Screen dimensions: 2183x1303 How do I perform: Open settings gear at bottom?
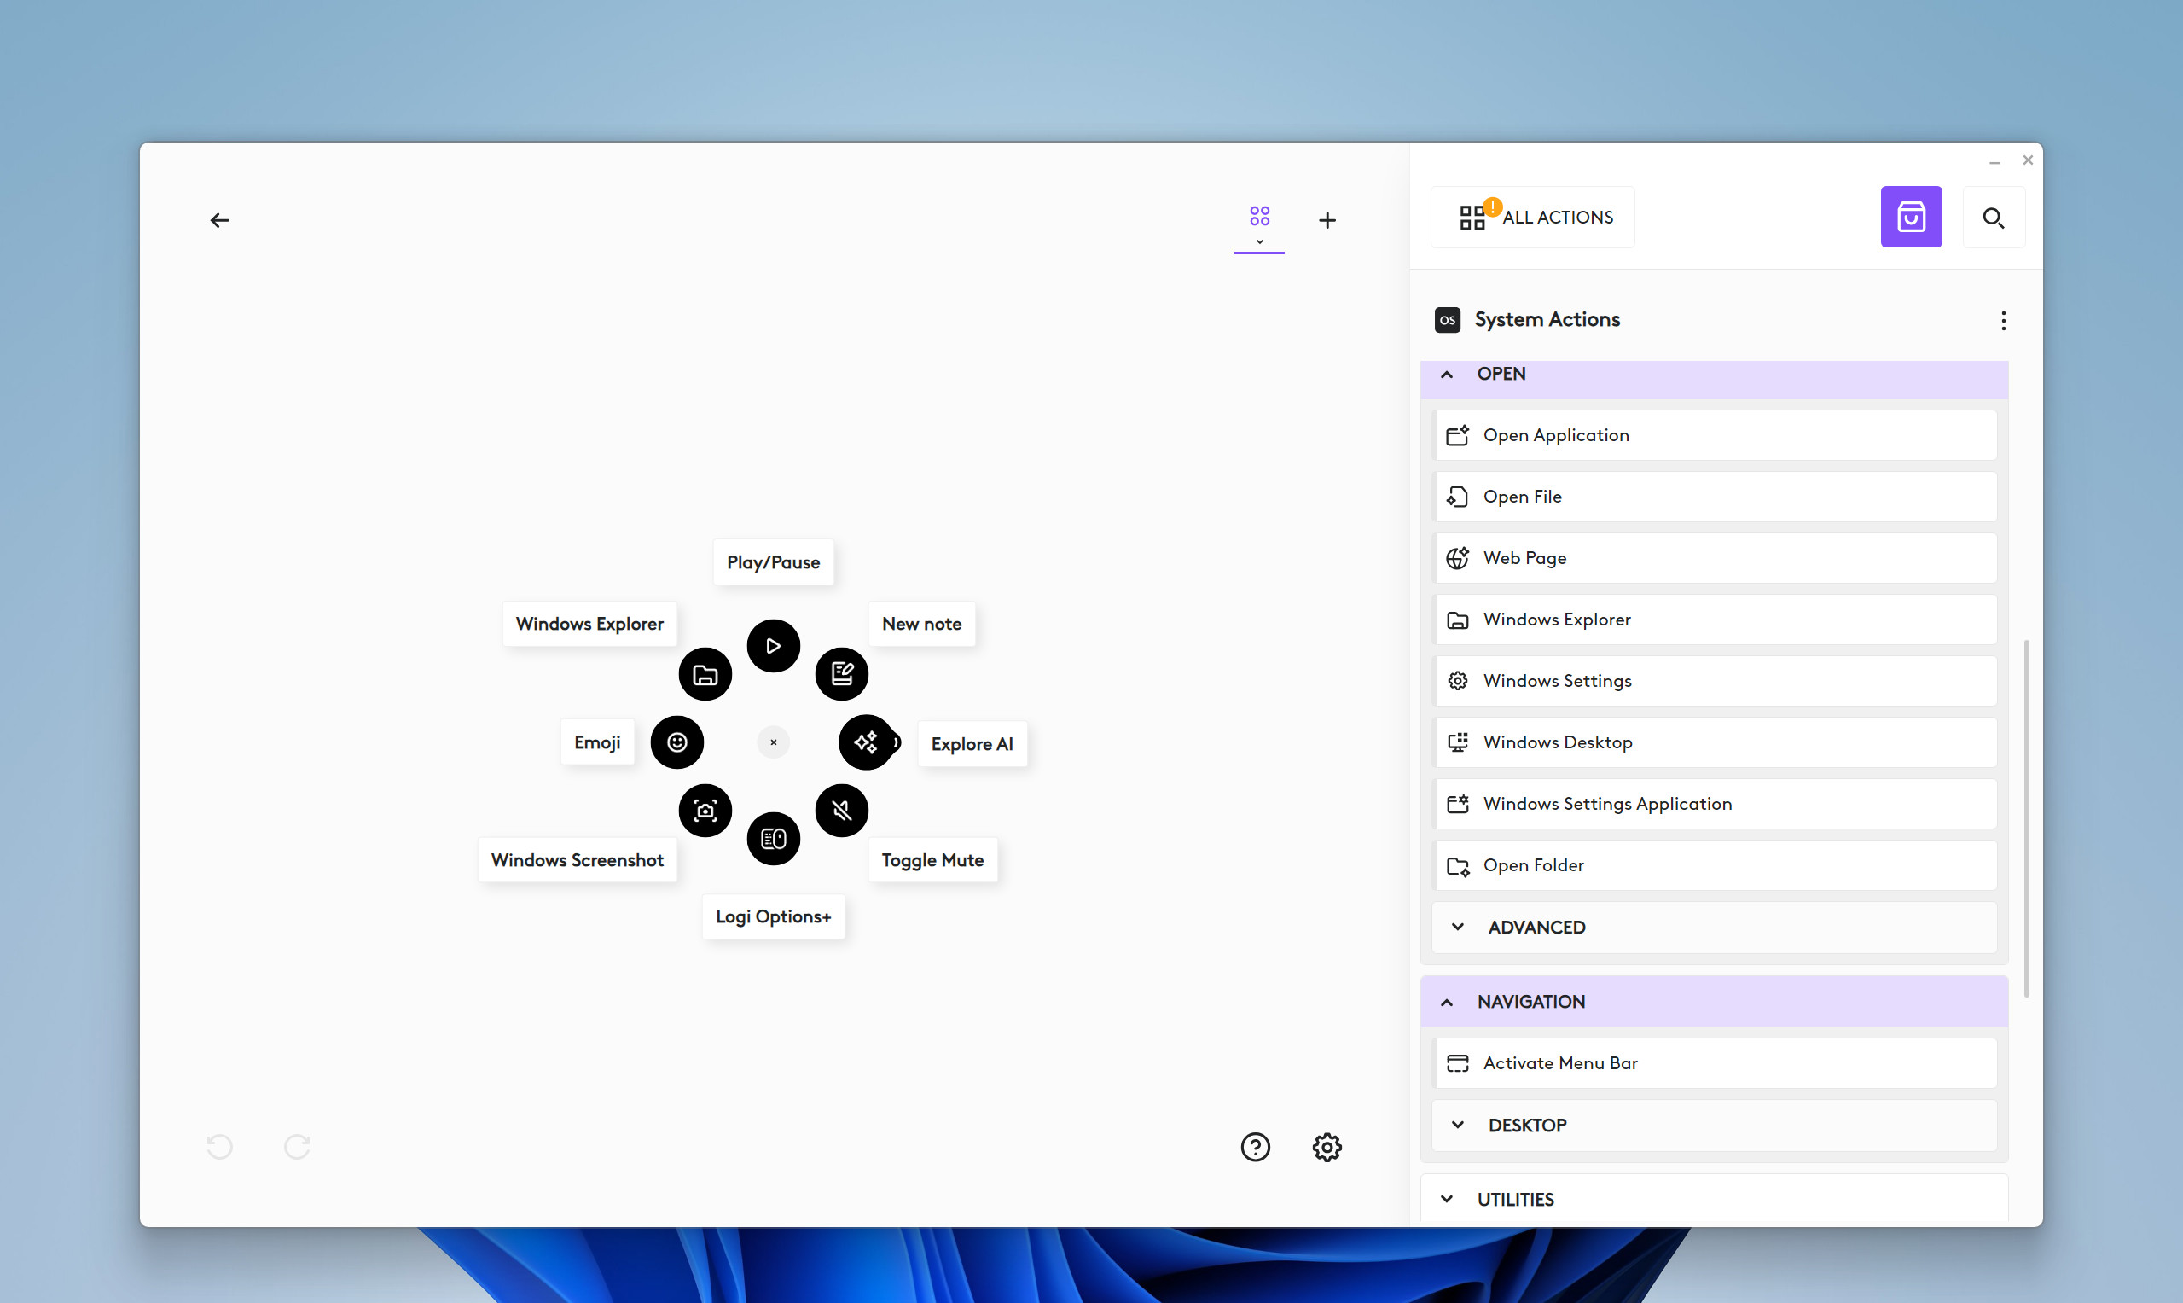coord(1327,1147)
